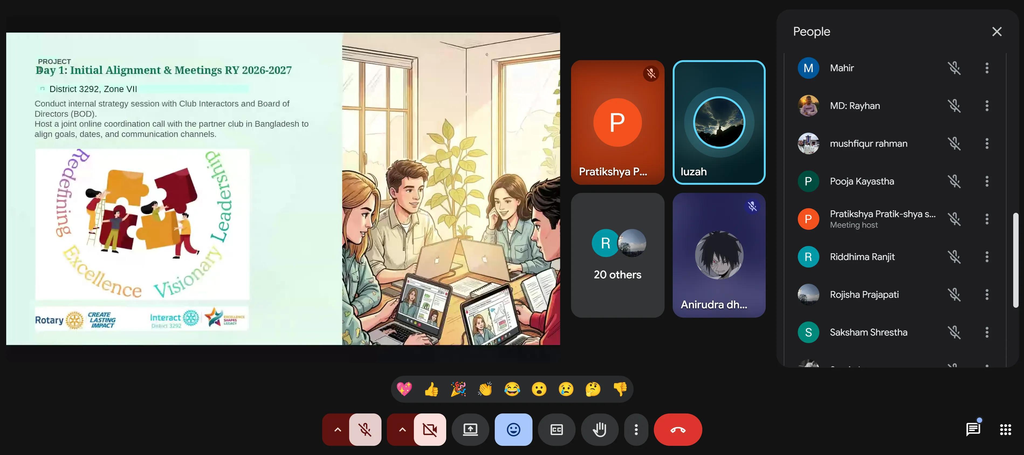This screenshot has height=455, width=1024.
Task: Send the thumbs down reaction
Action: (x=620, y=389)
